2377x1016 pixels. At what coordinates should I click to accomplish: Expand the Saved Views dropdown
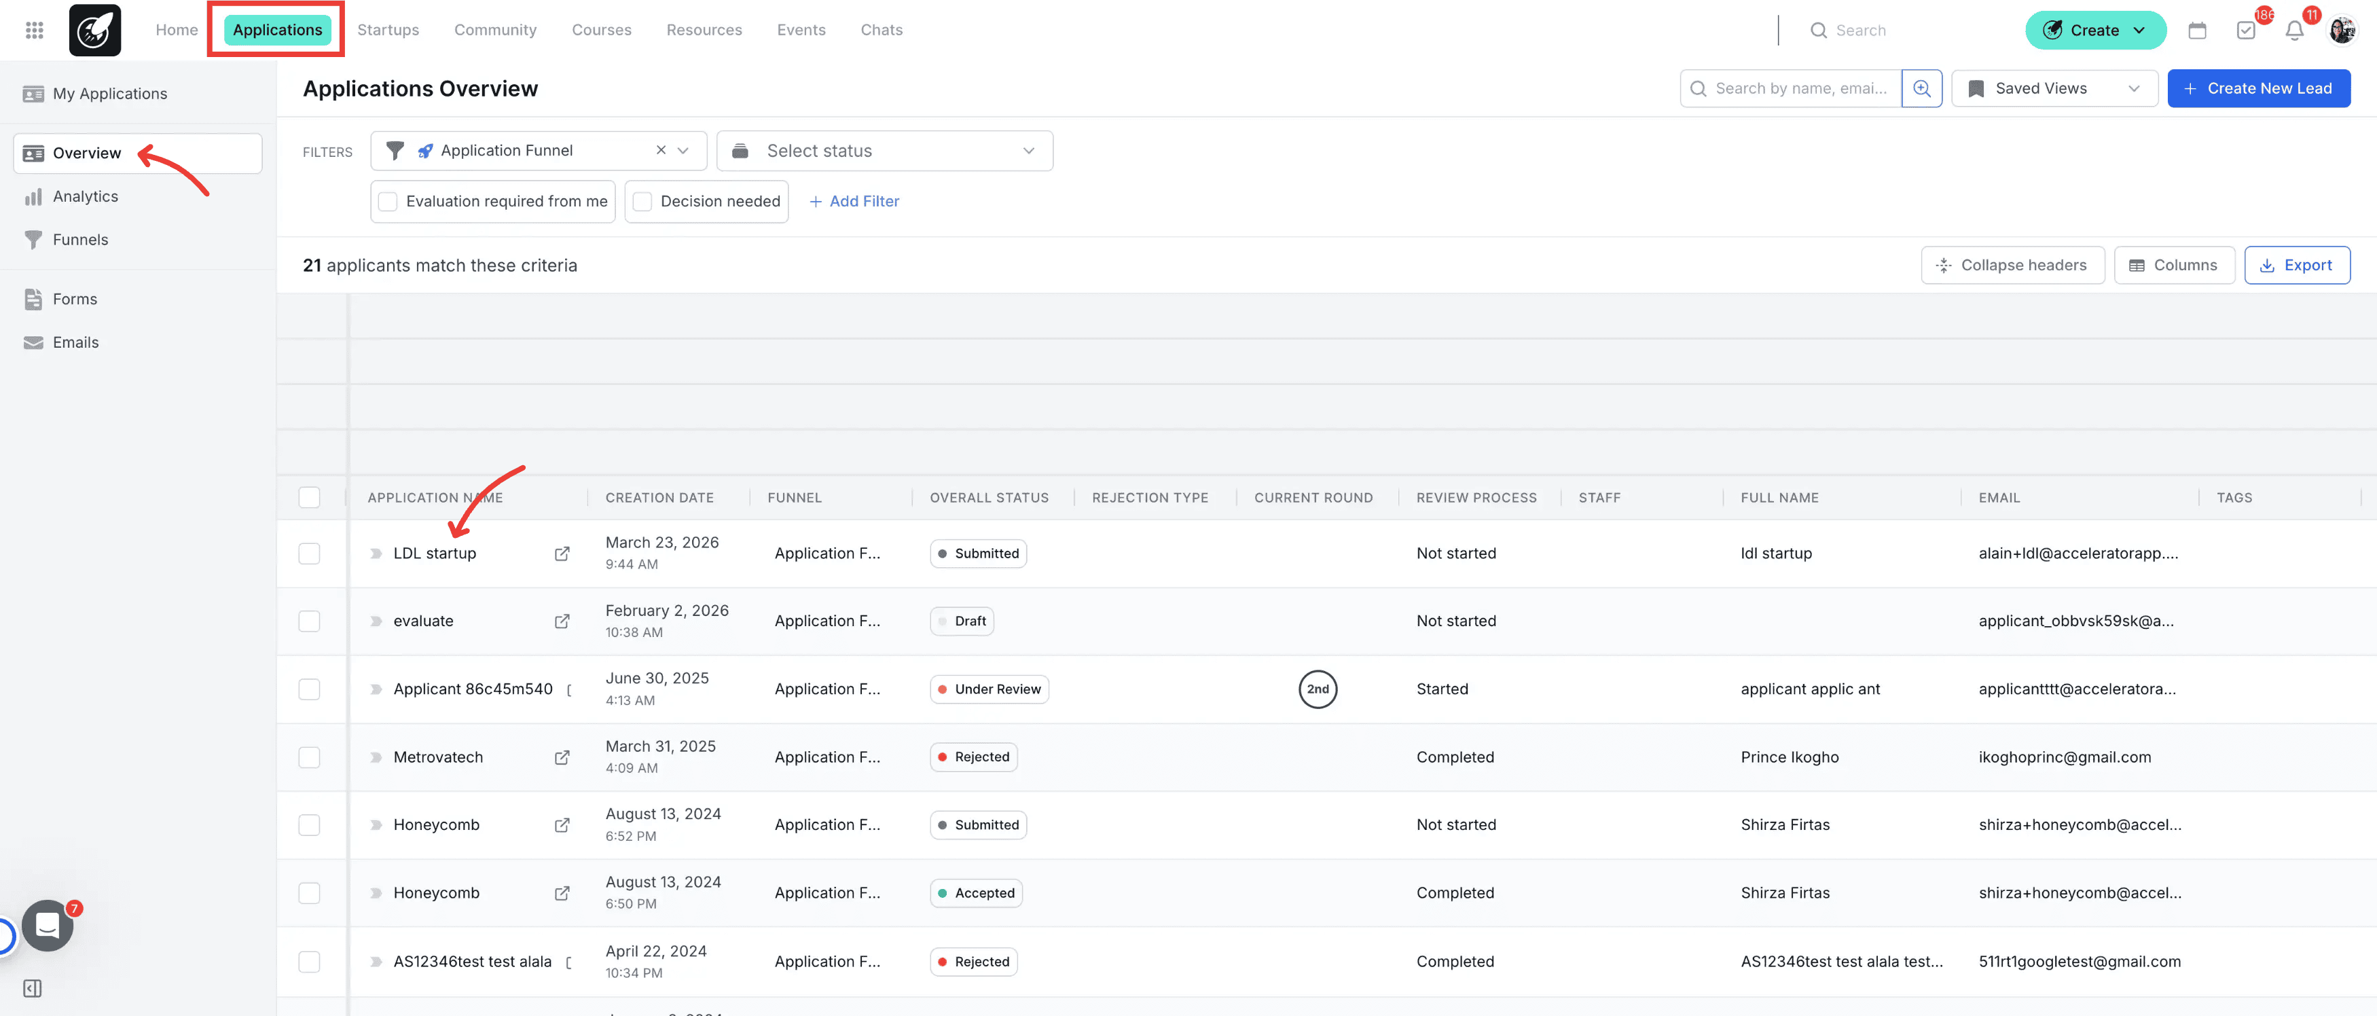coord(2053,88)
